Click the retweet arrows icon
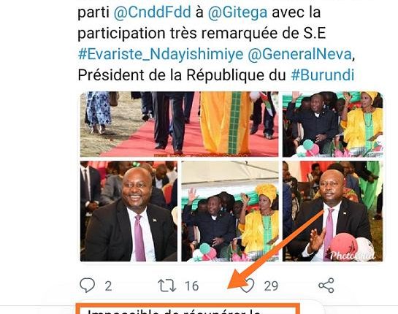 tap(167, 286)
